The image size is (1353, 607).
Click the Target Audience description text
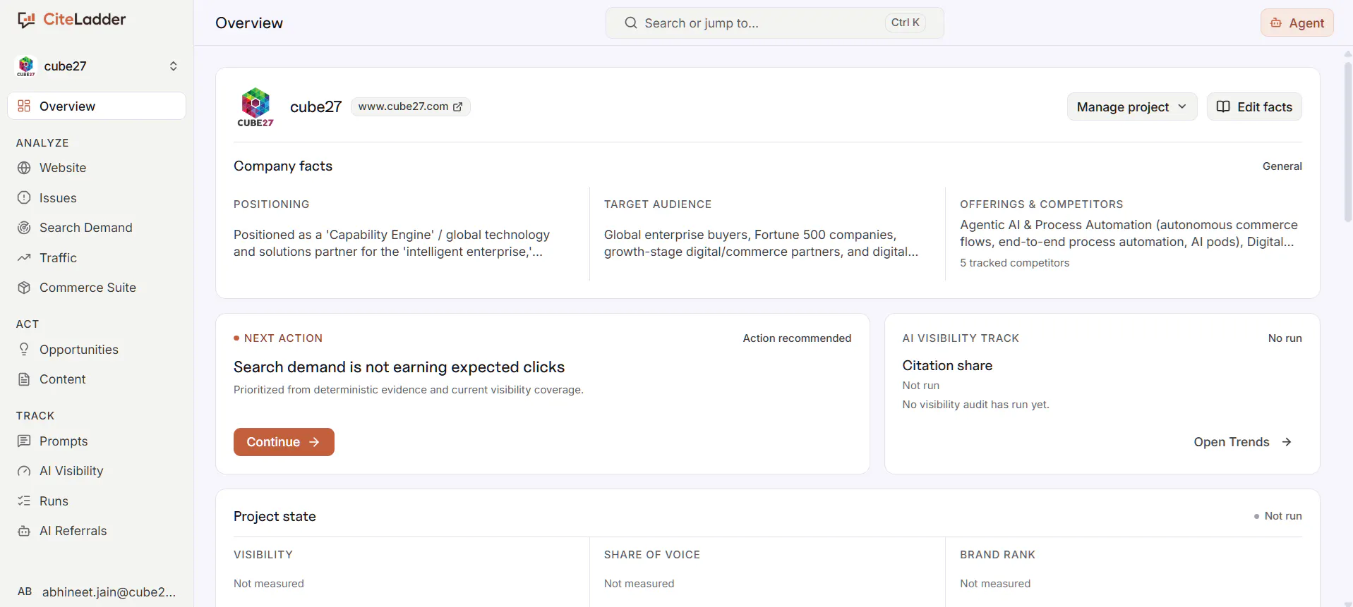tap(761, 243)
